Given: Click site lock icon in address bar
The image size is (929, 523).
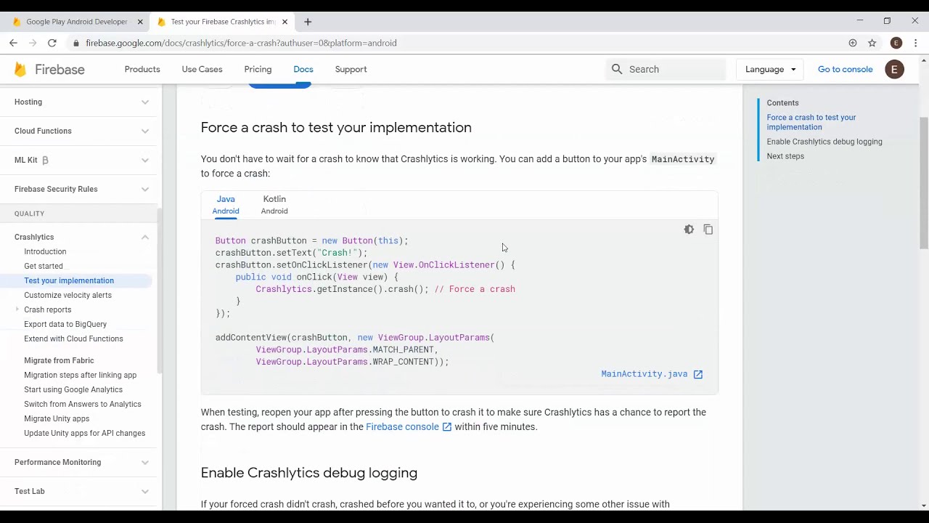Looking at the screenshot, I should [x=76, y=43].
